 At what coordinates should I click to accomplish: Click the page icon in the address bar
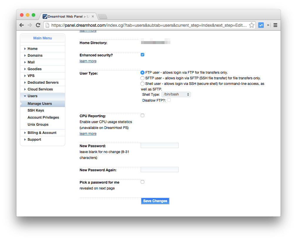(47, 25)
